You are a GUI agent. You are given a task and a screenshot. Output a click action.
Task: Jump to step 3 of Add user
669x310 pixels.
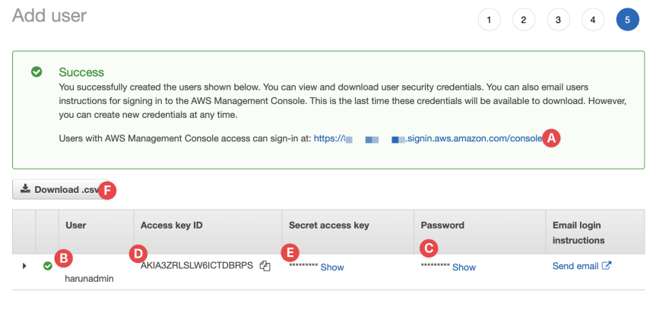pyautogui.click(x=558, y=20)
